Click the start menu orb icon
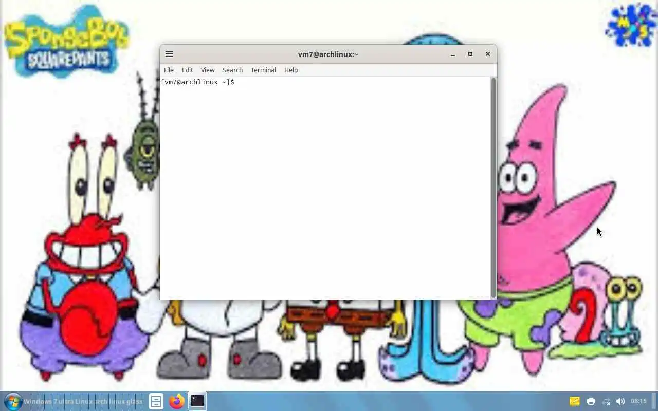 pyautogui.click(x=13, y=401)
